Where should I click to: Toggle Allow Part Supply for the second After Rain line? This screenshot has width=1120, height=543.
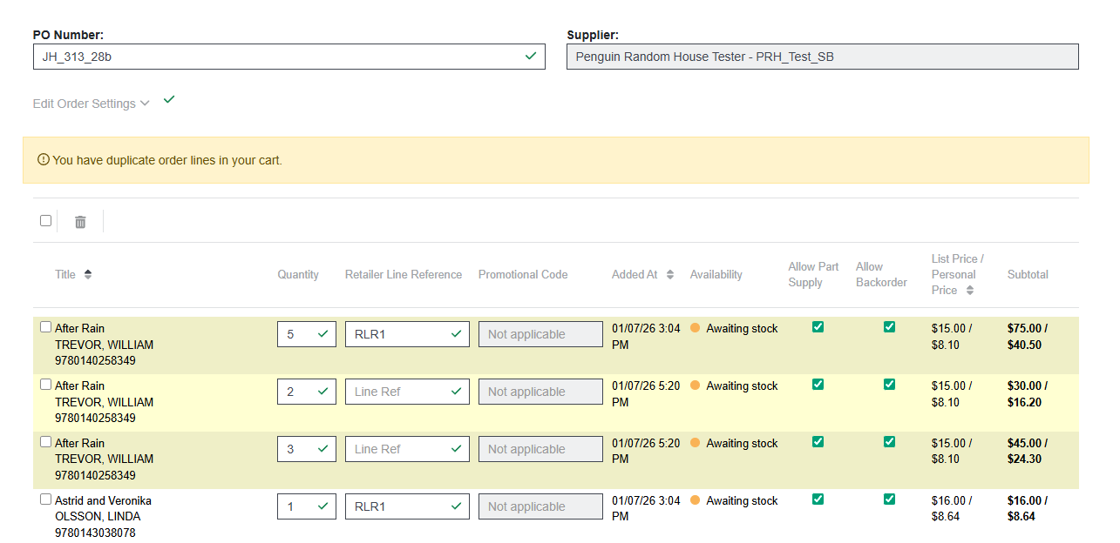pos(818,384)
